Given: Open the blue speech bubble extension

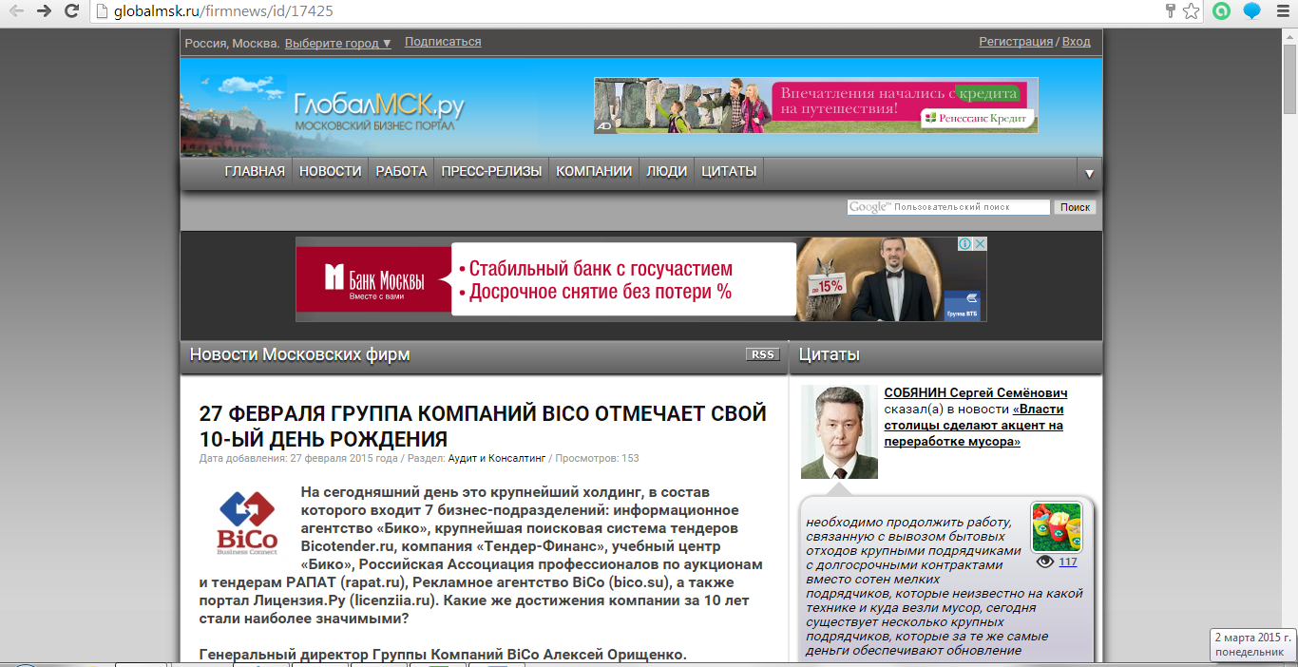Looking at the screenshot, I should pyautogui.click(x=1252, y=11).
